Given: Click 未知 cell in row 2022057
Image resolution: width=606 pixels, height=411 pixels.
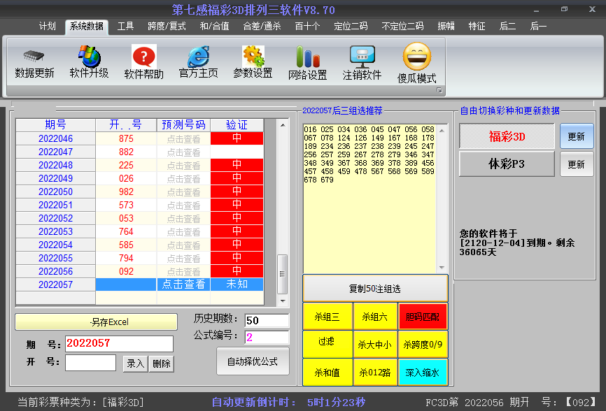Looking at the screenshot, I should click(x=237, y=284).
